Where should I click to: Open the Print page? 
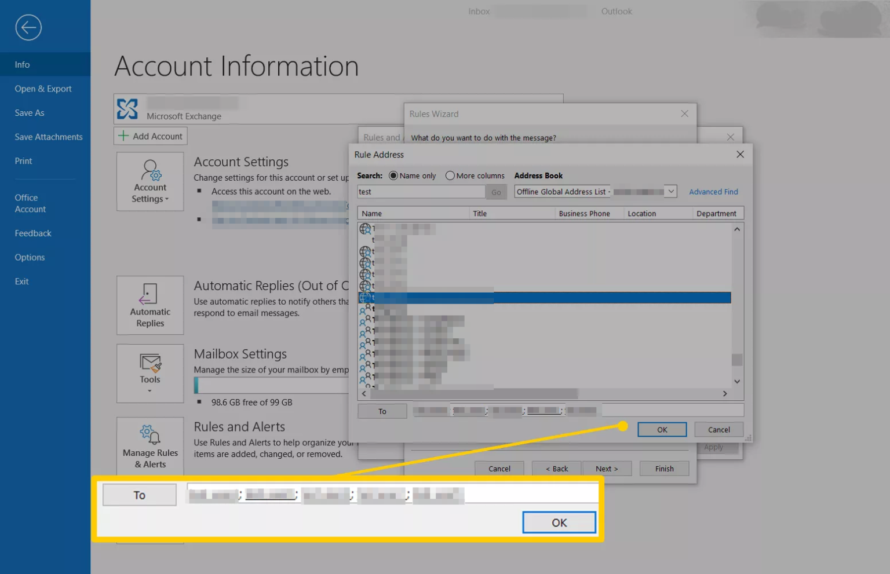pyautogui.click(x=24, y=161)
